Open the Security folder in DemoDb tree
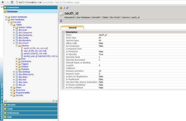 coord(19,95)
